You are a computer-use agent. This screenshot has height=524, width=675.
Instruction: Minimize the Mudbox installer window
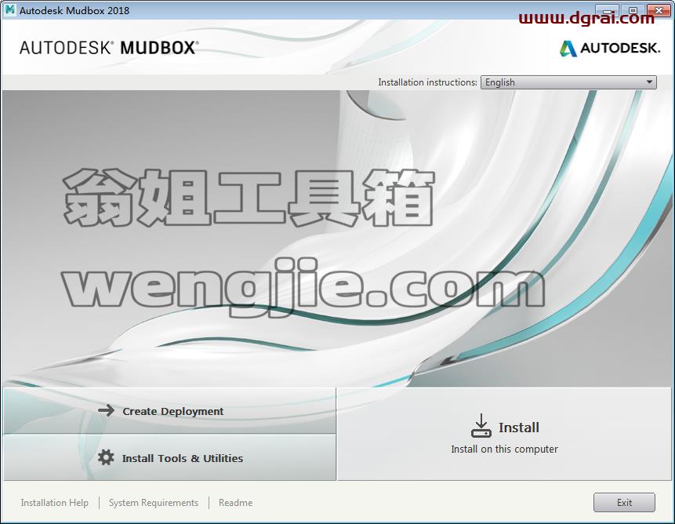tap(607, 11)
